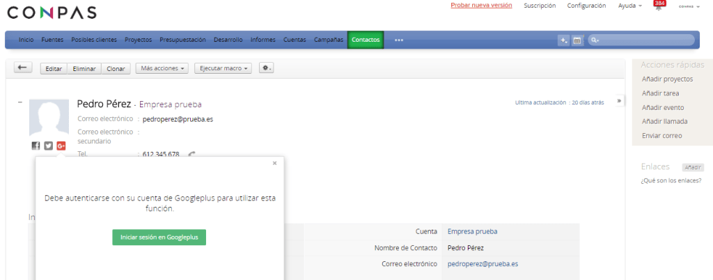The width and height of the screenshot is (713, 280).
Task: Click Añadir proyectos quick action
Action: point(668,79)
